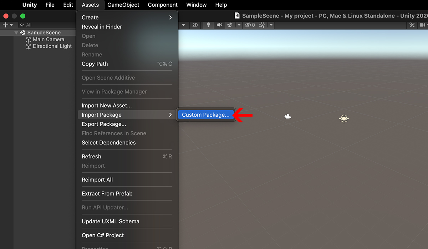Toggle scene lighting with the lightbulb icon
428x249 pixels.
(209, 25)
